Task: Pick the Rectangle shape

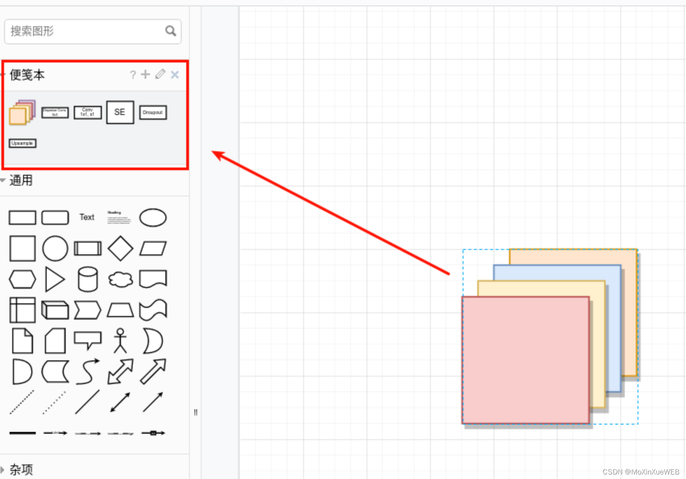Action: 22,217
